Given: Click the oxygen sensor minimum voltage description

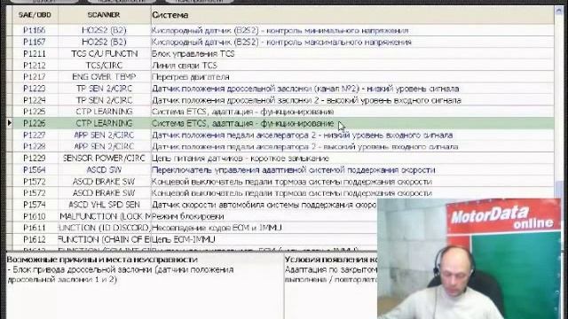Looking at the screenshot, I should 280,31.
